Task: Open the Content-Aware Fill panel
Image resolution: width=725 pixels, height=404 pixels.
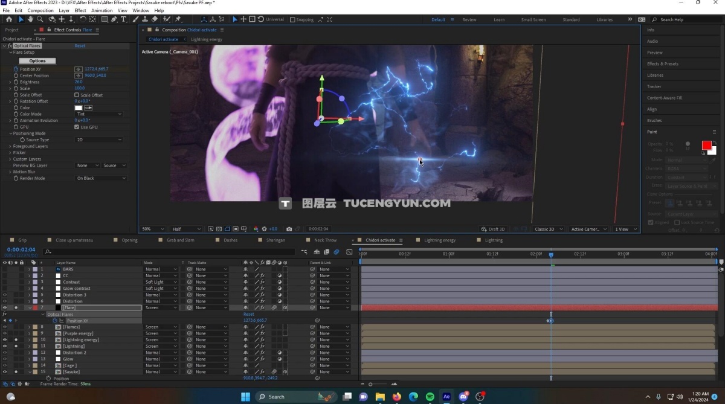Action: (665, 98)
